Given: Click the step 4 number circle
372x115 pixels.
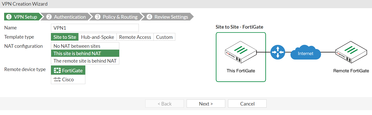Looking at the screenshot, I should pos(149,17).
